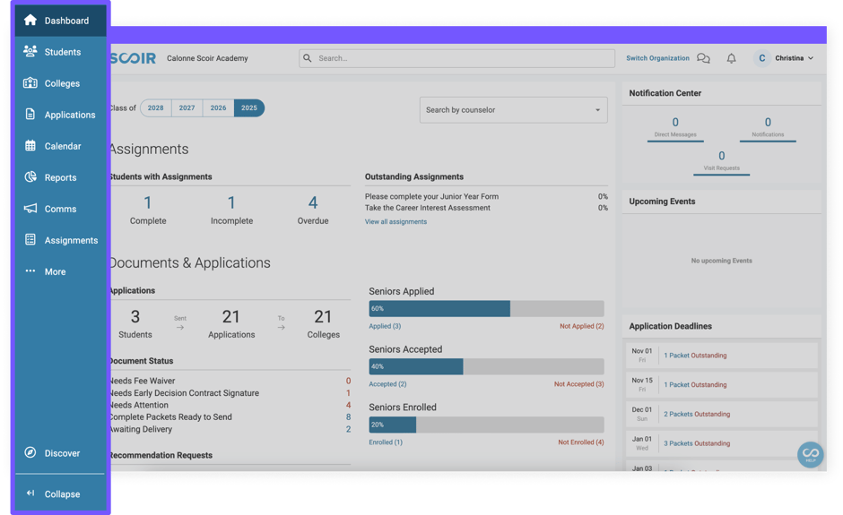Focus the top Search input field
The height and width of the screenshot is (515, 843).
click(x=457, y=58)
